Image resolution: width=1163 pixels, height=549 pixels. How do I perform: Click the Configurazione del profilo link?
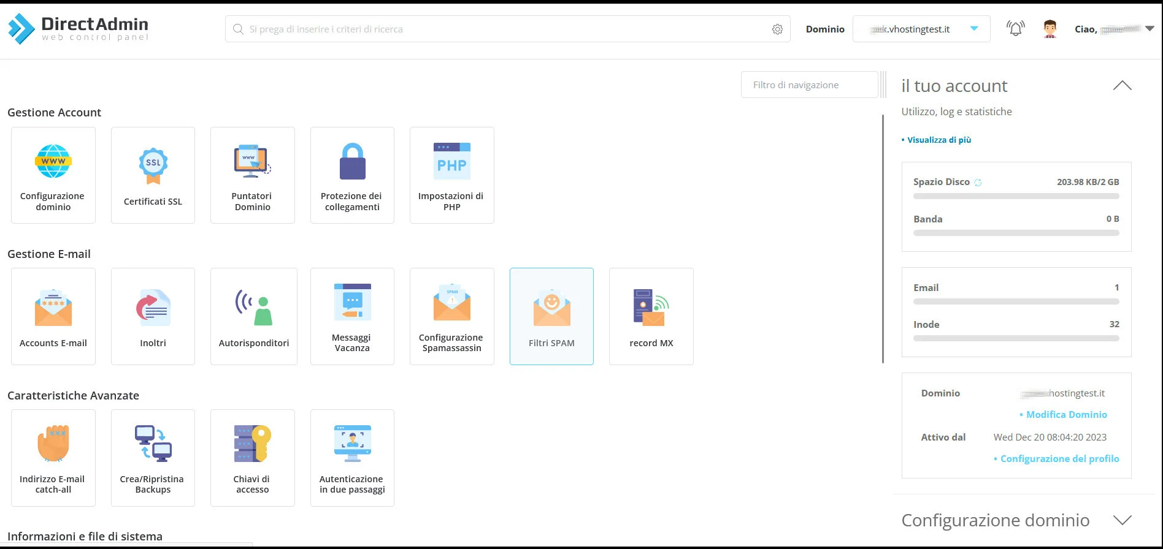(1059, 459)
